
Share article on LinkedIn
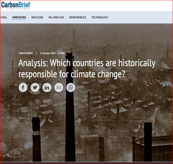pos(47,87)
